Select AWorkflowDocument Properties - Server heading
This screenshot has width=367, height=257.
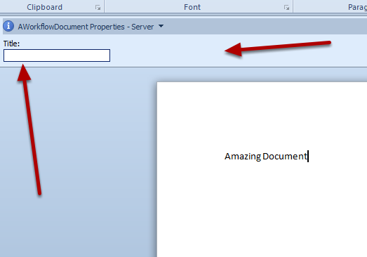pos(86,27)
